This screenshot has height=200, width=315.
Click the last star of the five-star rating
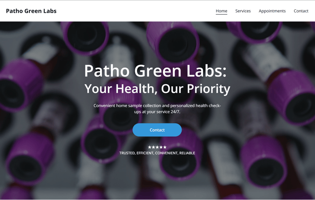pyautogui.click(x=165, y=147)
